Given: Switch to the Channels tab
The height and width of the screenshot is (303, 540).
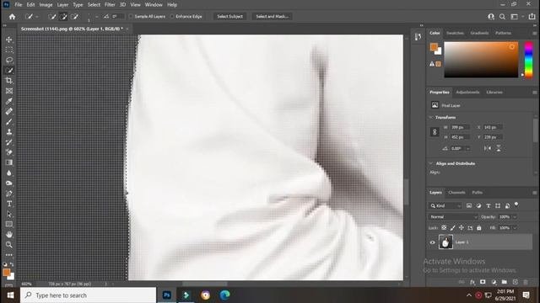Looking at the screenshot, I should point(456,193).
